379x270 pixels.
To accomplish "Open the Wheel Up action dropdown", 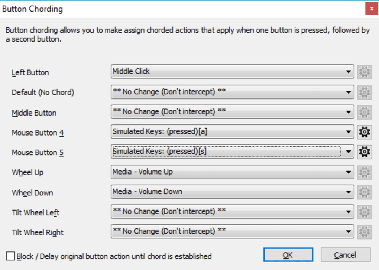I will (x=349, y=172).
